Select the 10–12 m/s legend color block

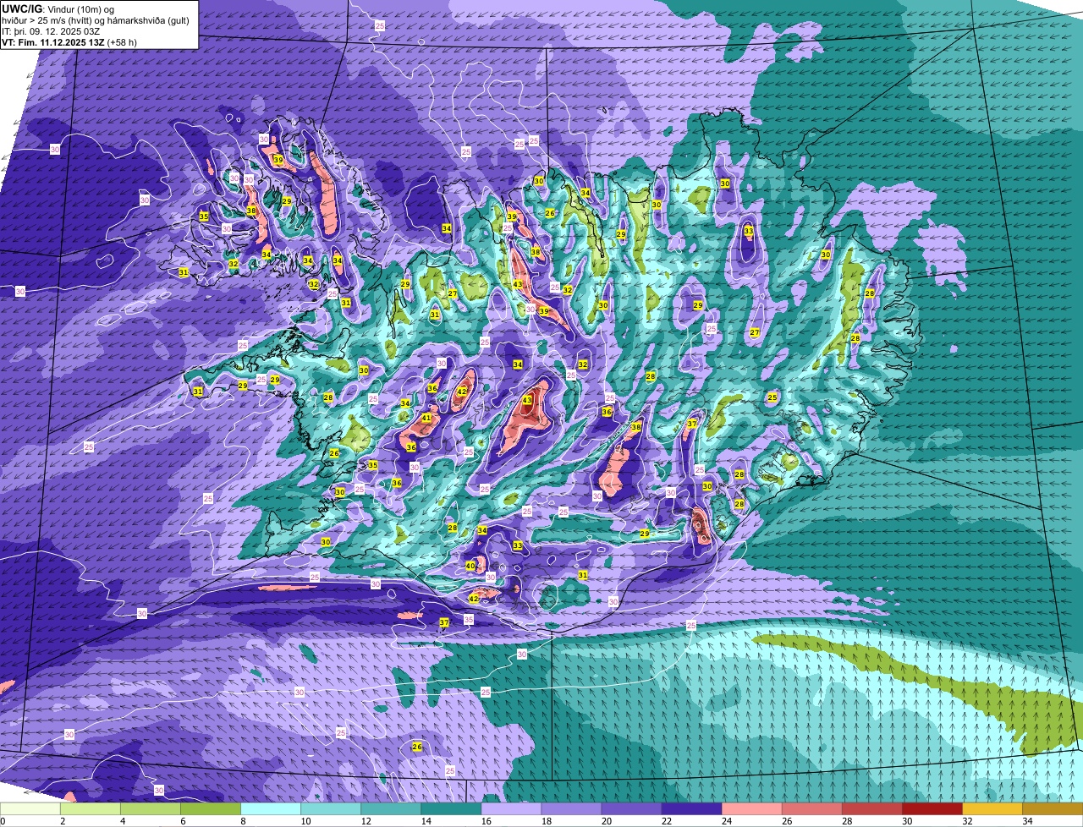[x=331, y=809]
